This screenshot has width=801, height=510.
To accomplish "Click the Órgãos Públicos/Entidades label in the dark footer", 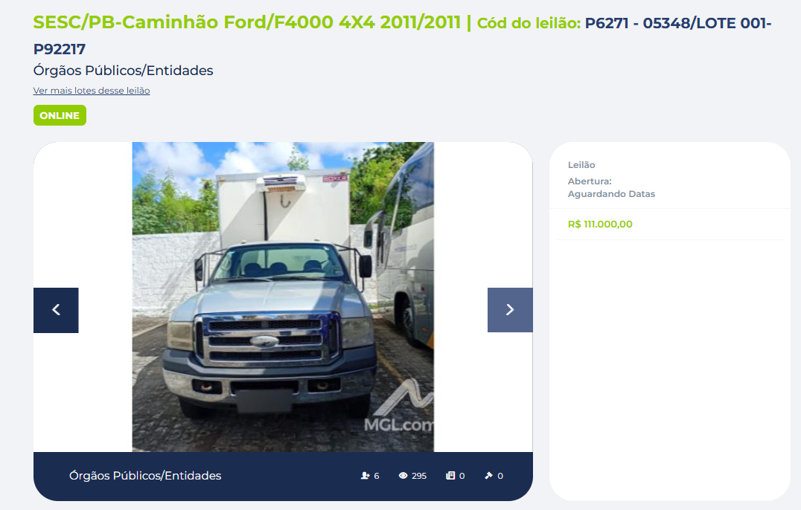I will coord(145,475).
